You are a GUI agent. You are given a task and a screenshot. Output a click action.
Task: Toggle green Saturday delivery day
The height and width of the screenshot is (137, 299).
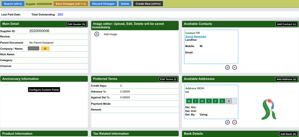[x=222, y=101]
